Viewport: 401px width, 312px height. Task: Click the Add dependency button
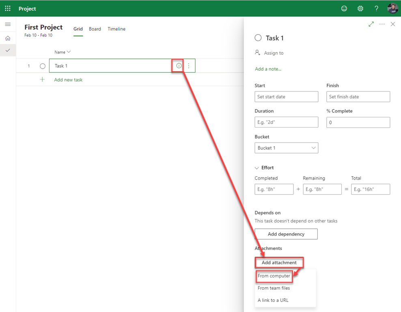coord(286,234)
